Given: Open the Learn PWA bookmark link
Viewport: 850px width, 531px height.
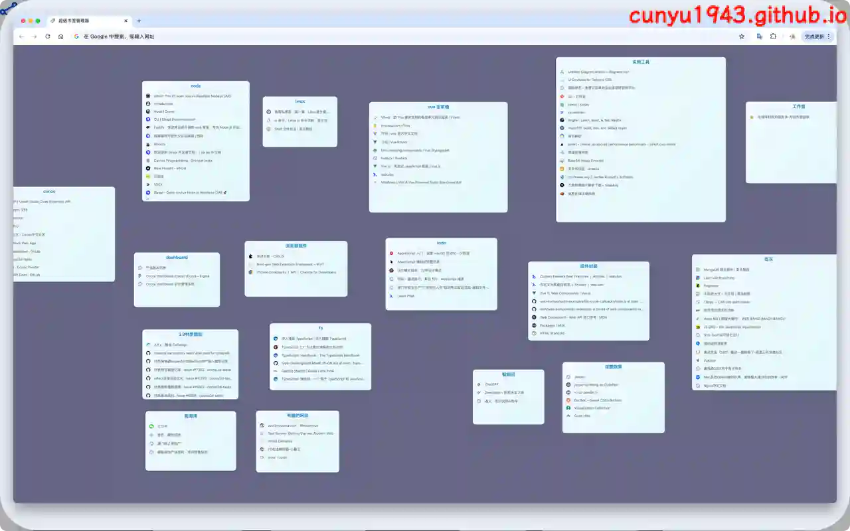Looking at the screenshot, I should coord(406,296).
